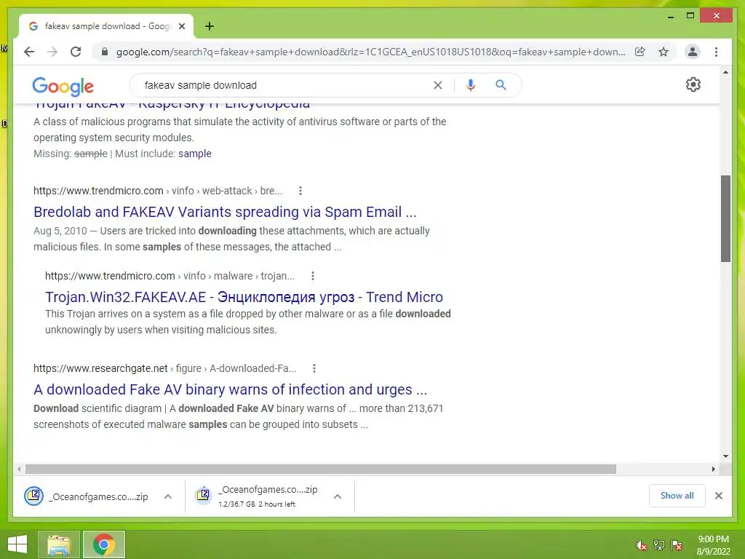The image size is (745, 559).
Task: Open the network tray icon
Action: pos(659,545)
